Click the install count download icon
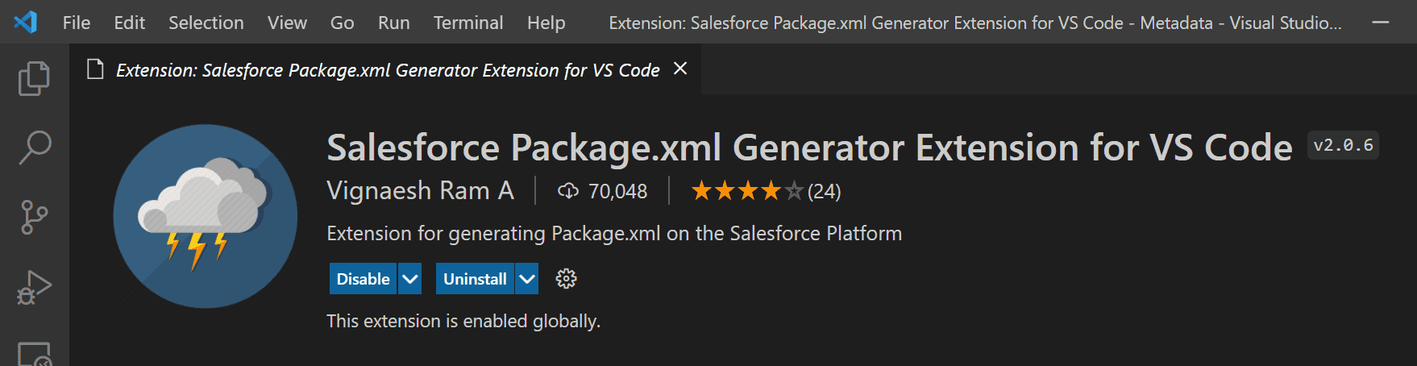The height and width of the screenshot is (366, 1417). (x=568, y=191)
